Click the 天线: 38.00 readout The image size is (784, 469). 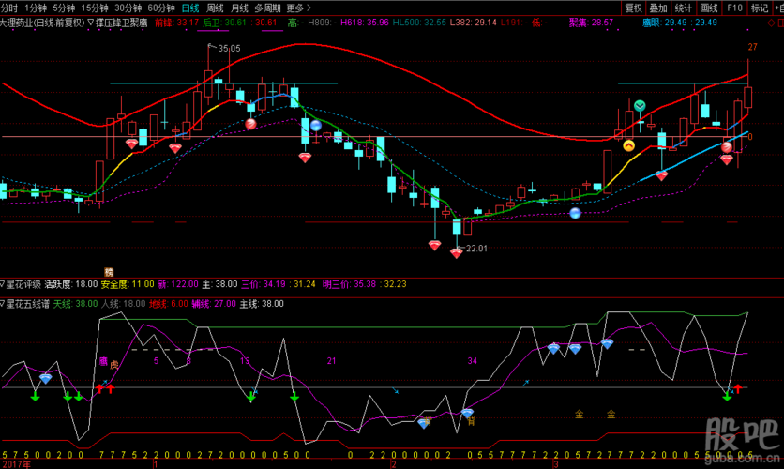click(x=76, y=304)
